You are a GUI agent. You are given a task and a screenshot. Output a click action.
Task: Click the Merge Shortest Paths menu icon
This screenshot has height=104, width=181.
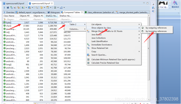coord(88,31)
